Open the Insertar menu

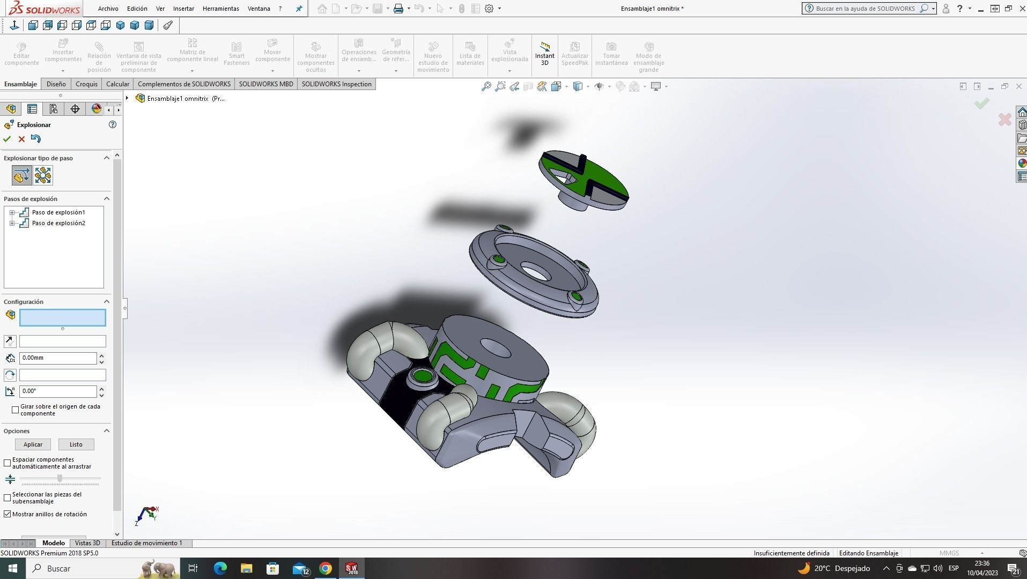[x=183, y=9]
